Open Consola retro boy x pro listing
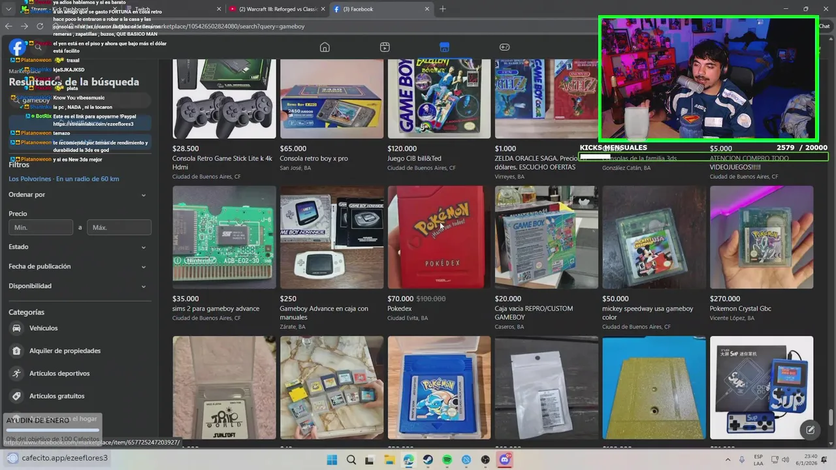836x470 pixels. click(x=332, y=99)
